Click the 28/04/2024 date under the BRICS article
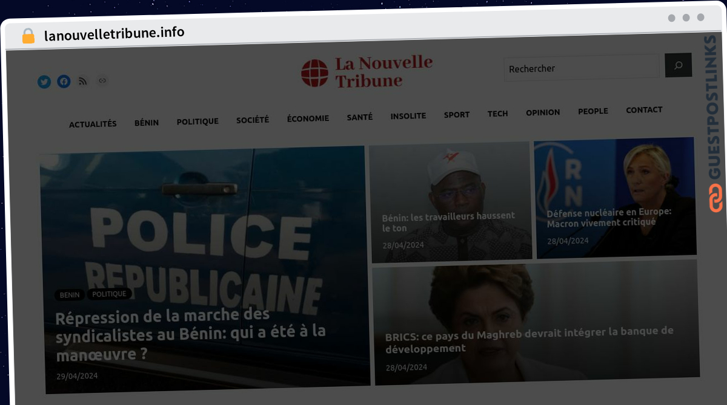The height and width of the screenshot is (405, 727). 406,368
